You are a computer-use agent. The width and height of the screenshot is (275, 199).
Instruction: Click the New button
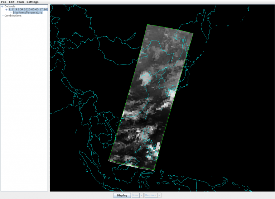pyautogui.click(x=136, y=195)
